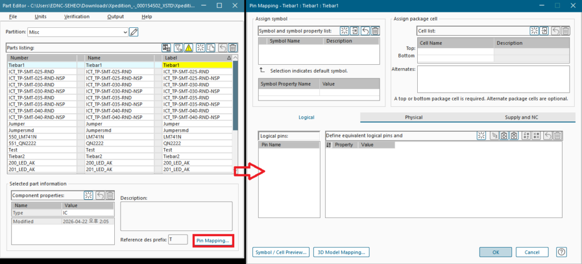Click the pencil icon beside the Partition dropdown
This screenshot has width=582, height=264.
(x=134, y=32)
